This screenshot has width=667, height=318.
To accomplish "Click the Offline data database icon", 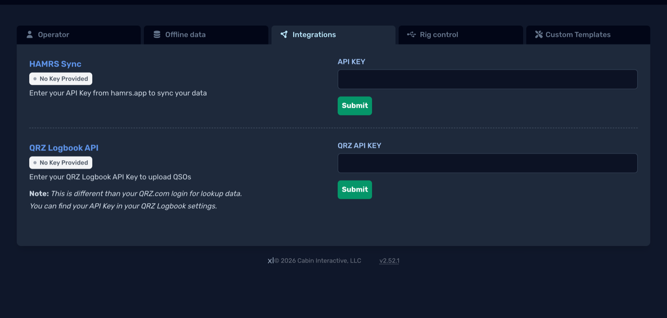I will tap(157, 35).
